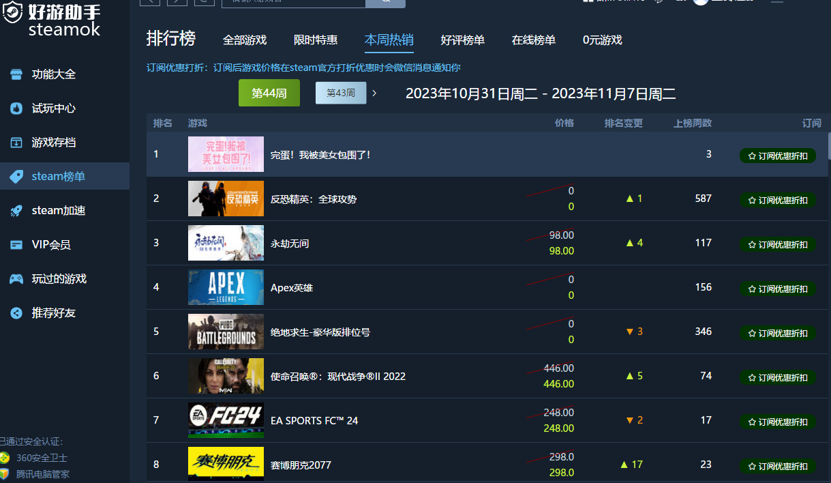
Task: Click the 赛博朋克 yellow cover image
Action: point(226,465)
